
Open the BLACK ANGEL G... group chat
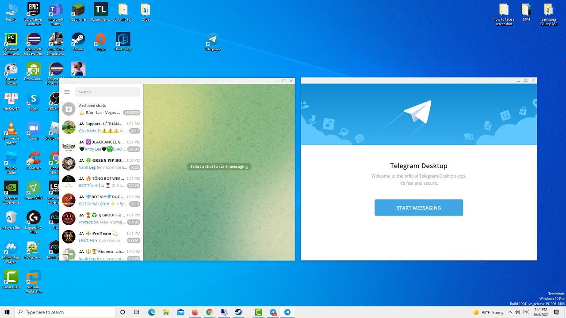click(x=101, y=145)
